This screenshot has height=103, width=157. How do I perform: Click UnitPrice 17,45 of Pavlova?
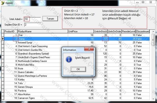pyautogui.click(x=81, y=91)
